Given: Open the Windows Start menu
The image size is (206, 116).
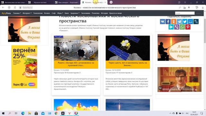Looking at the screenshot, I should tap(3, 113).
